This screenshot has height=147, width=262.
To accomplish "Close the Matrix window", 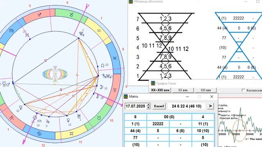I will 212,97.
